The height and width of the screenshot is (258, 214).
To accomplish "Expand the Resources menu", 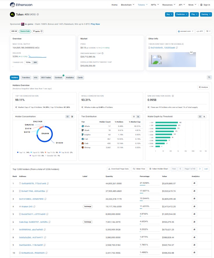I will pos(169,5).
